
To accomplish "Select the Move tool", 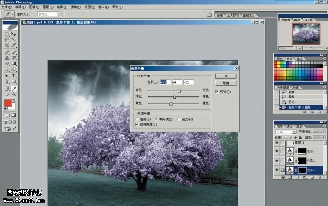I will [14, 34].
